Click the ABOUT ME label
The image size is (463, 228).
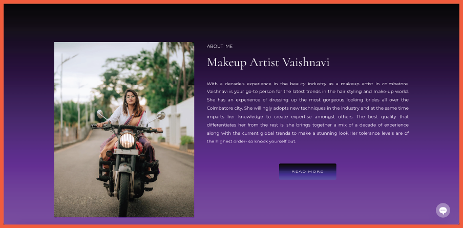pyautogui.click(x=220, y=46)
